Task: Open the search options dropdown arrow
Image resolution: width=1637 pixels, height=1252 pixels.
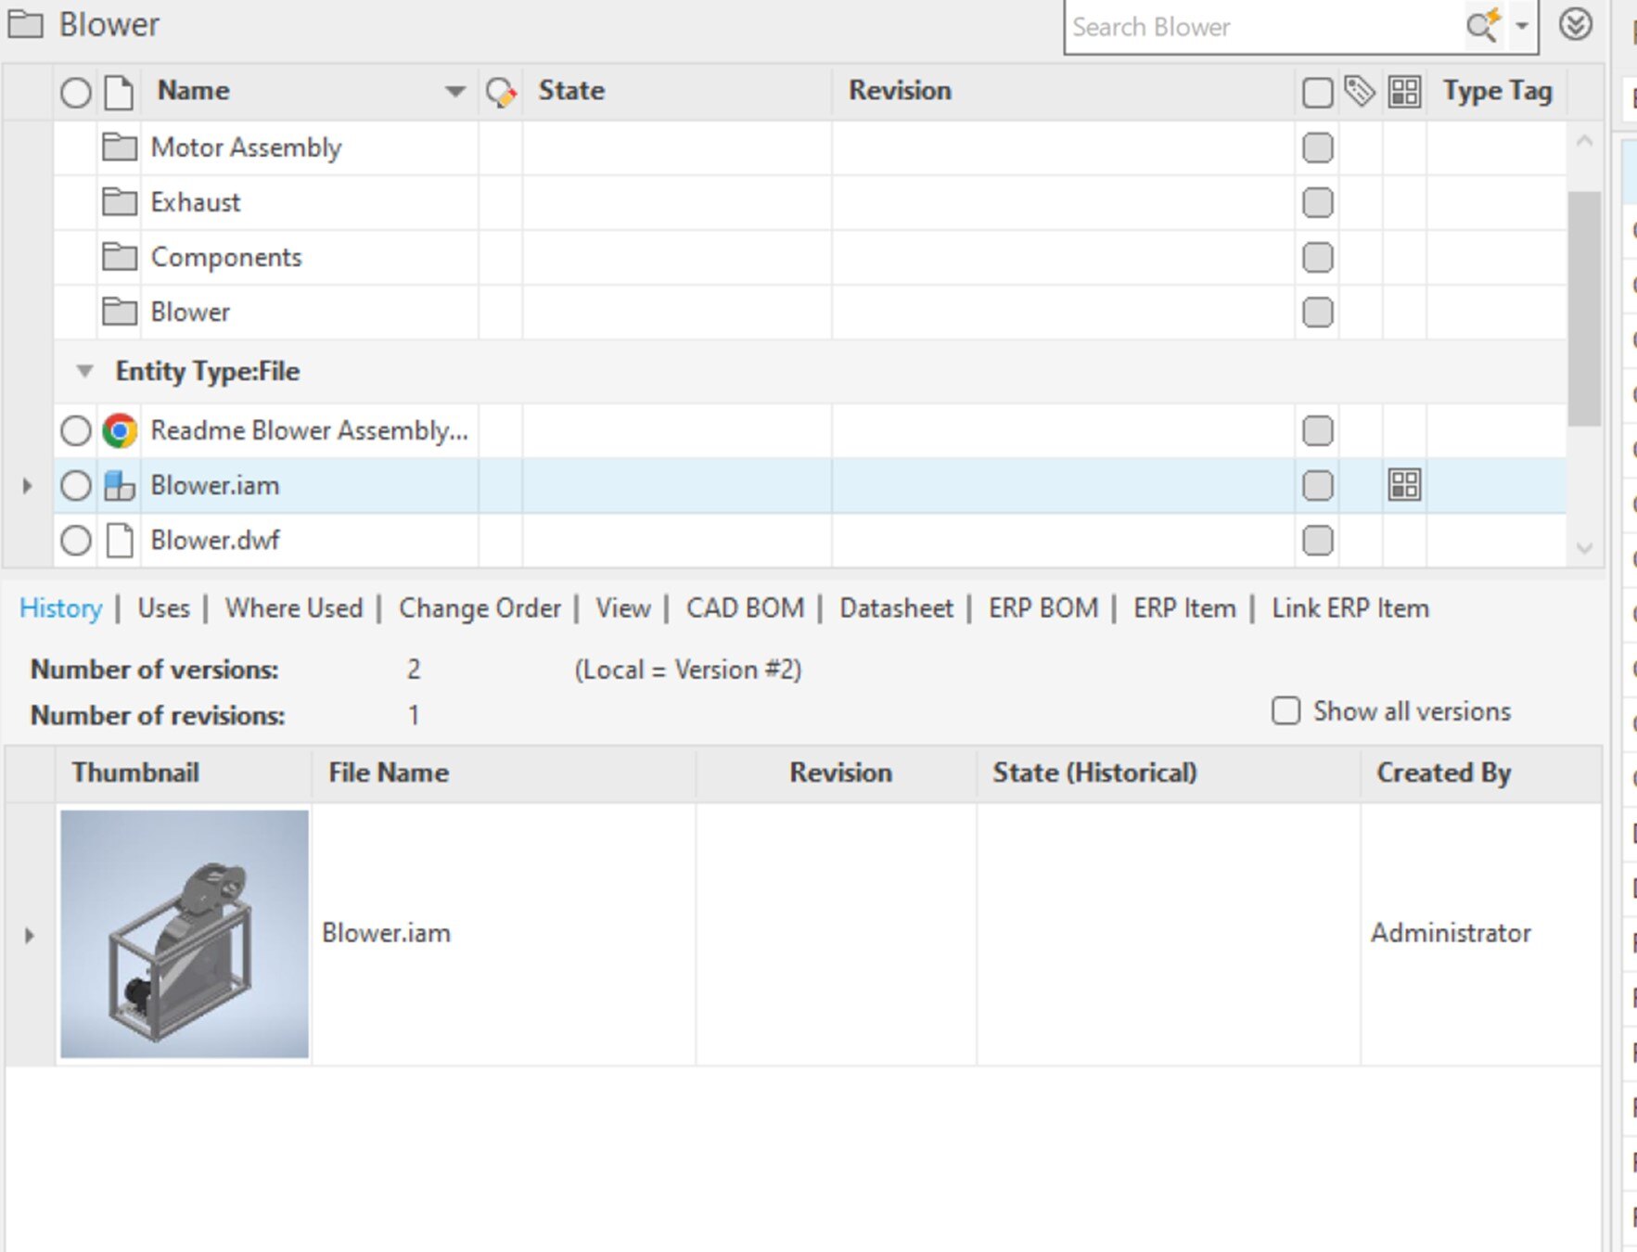Action: click(1522, 26)
